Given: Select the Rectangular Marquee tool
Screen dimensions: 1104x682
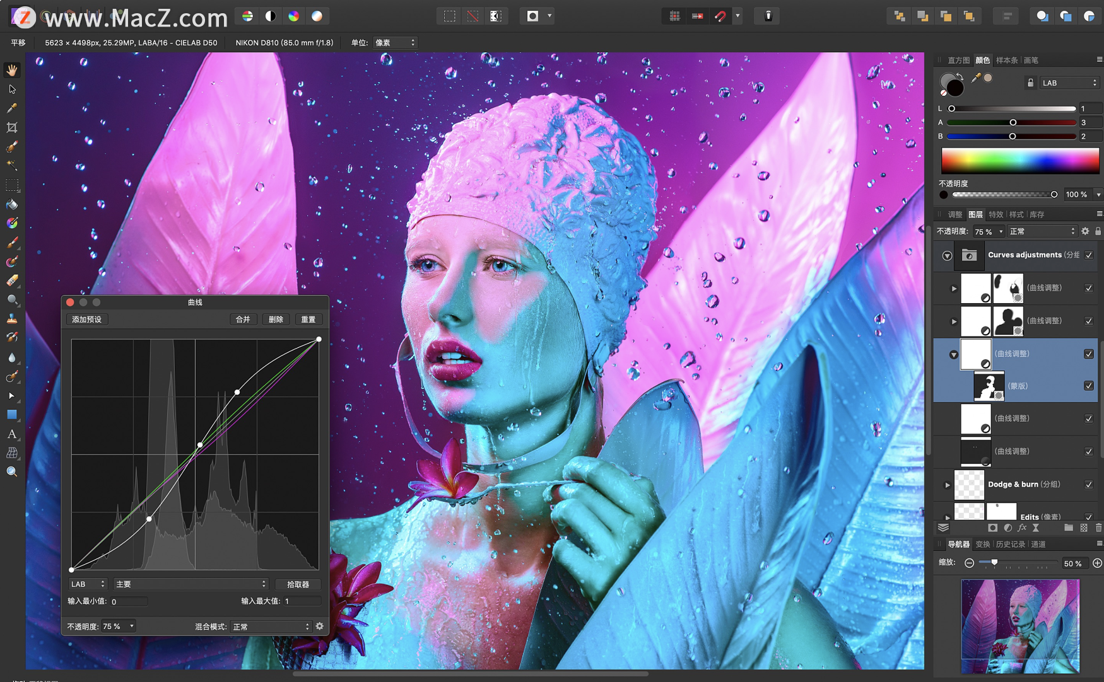Looking at the screenshot, I should pos(12,185).
